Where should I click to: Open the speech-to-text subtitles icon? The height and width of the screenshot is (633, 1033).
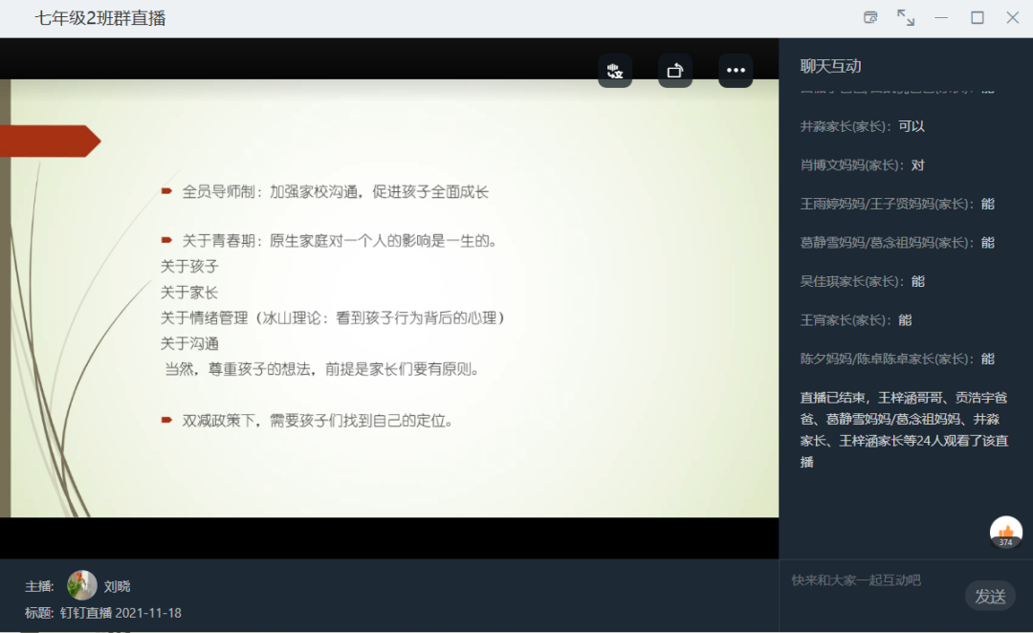pos(615,70)
